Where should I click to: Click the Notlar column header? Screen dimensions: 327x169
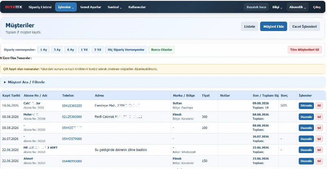225,96
